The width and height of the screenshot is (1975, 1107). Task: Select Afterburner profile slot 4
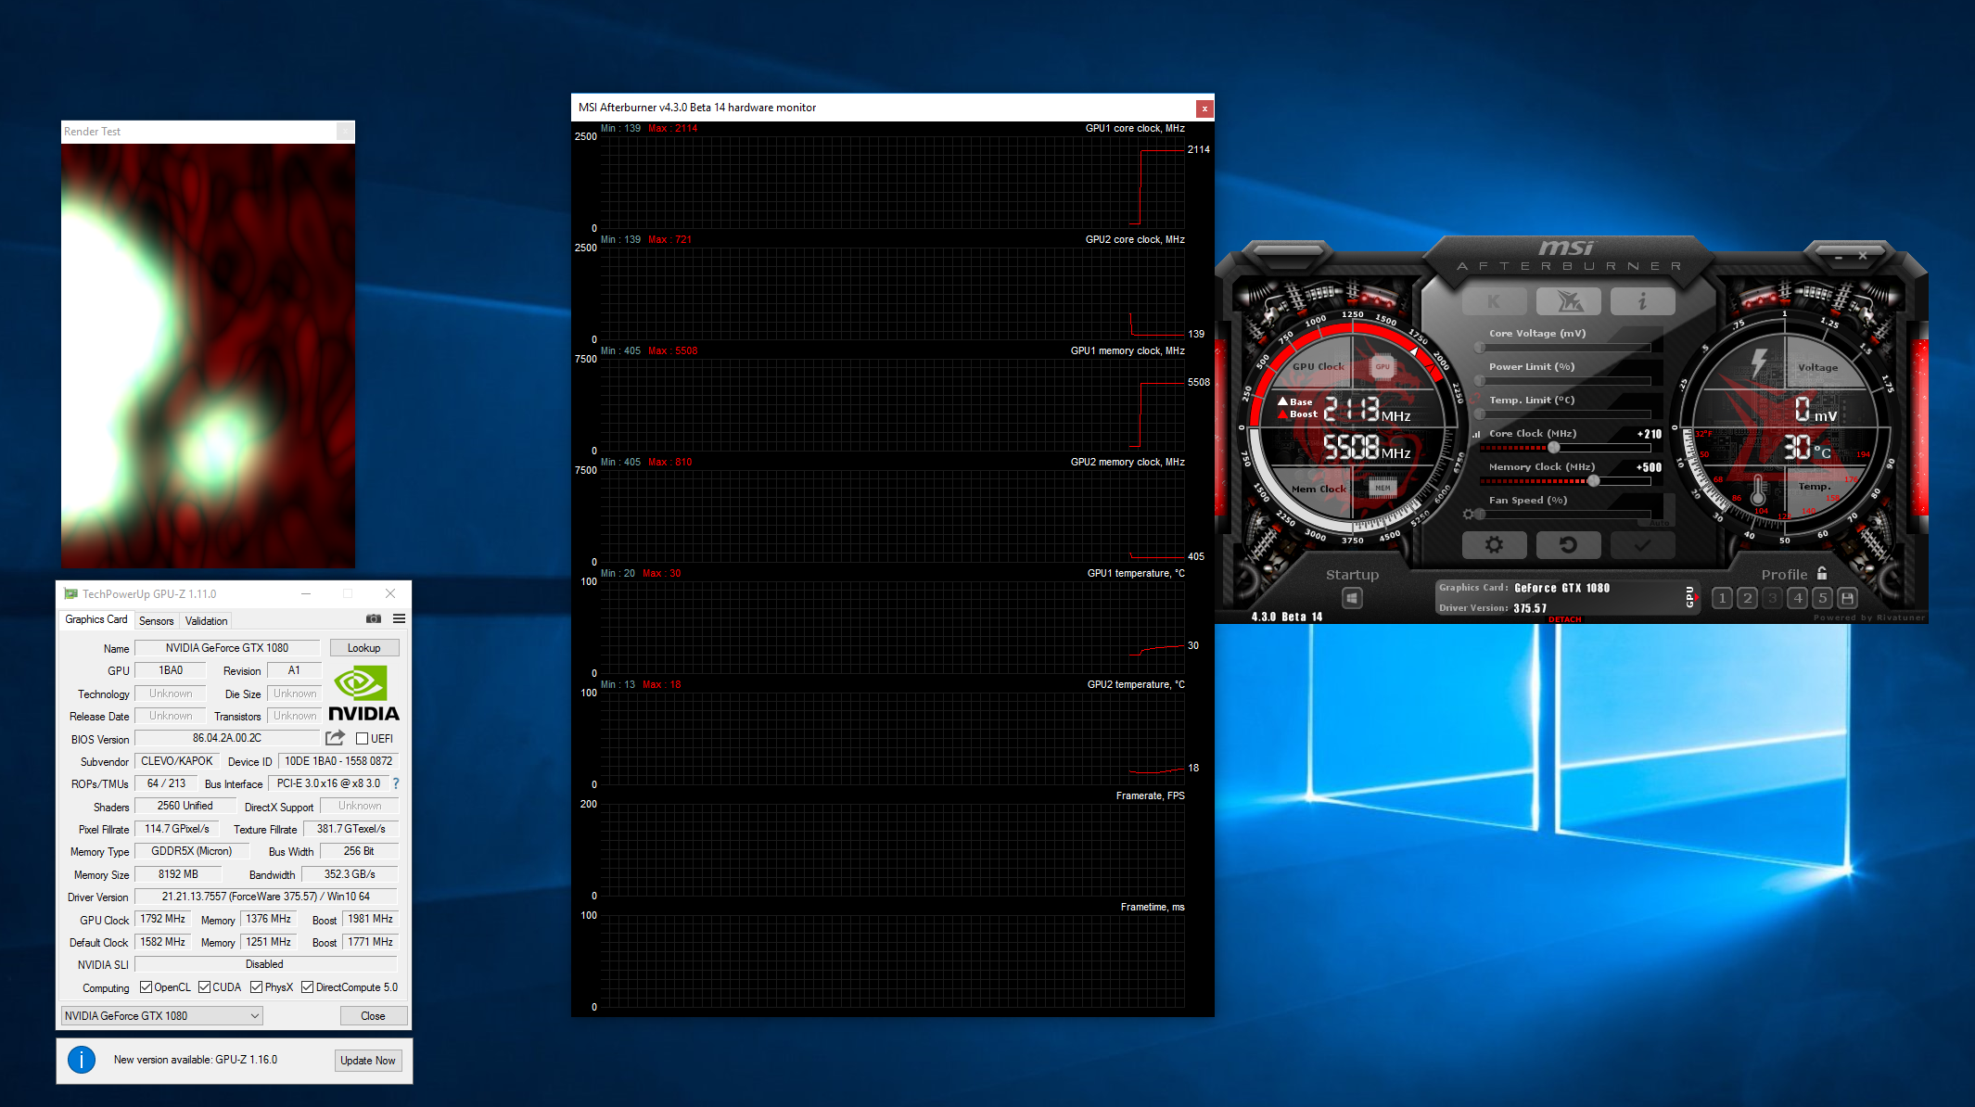(x=1797, y=598)
